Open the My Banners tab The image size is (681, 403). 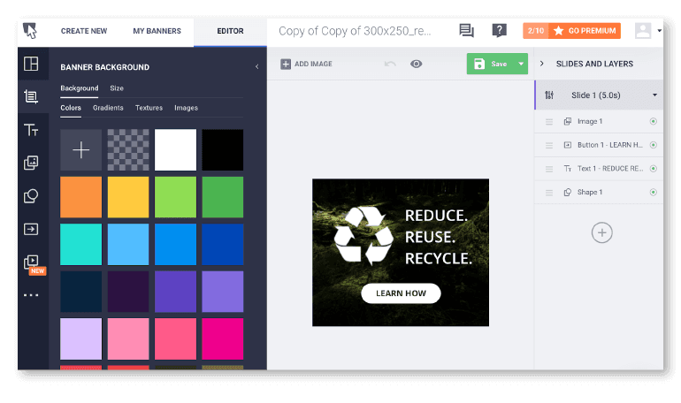(157, 31)
